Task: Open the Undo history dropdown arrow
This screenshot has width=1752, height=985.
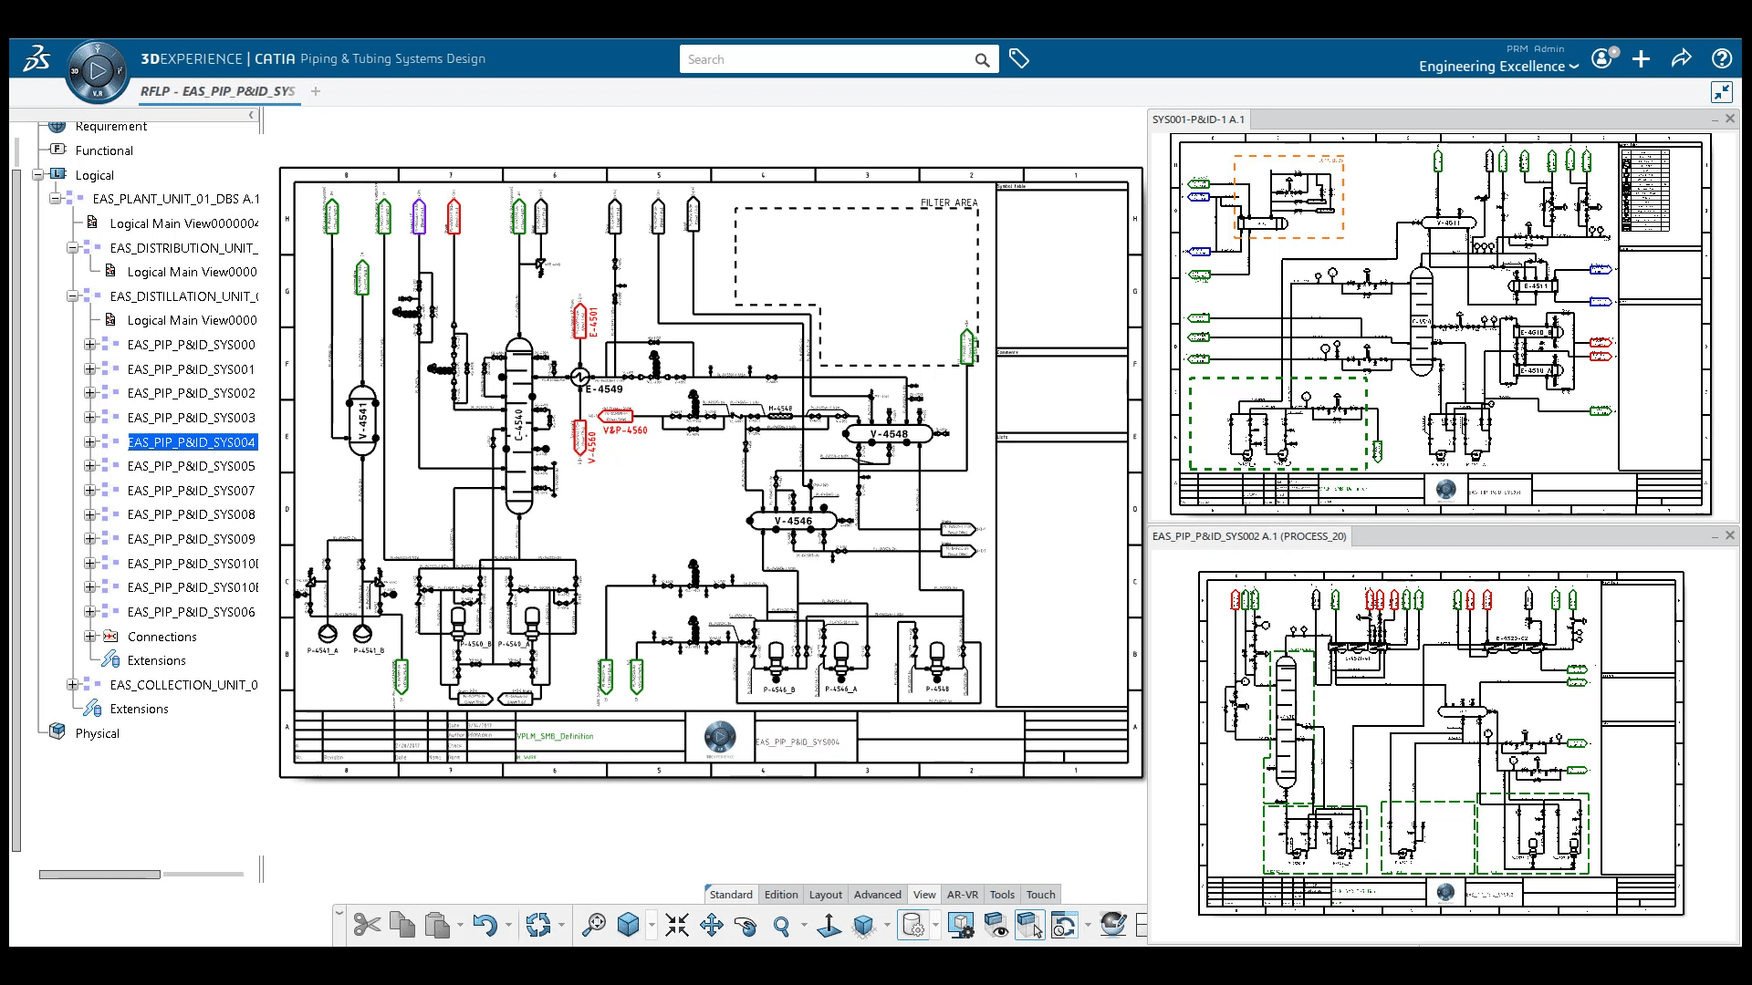Action: (x=508, y=925)
